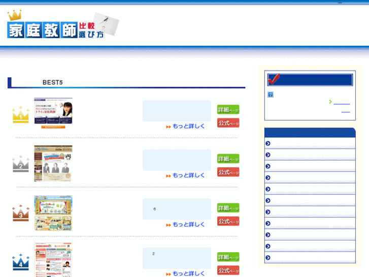
Task: Click the small green arrow in sidebar box
Action: (330, 102)
